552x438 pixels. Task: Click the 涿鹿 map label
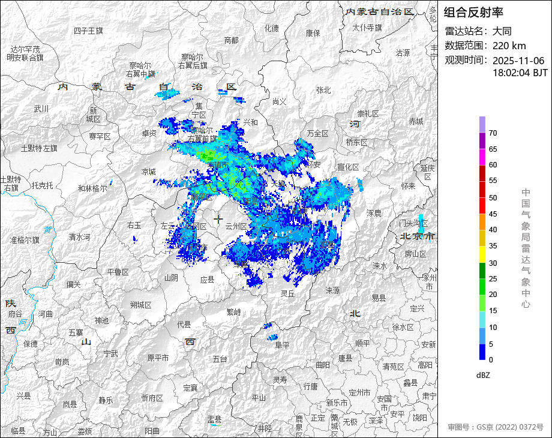[x=374, y=213]
